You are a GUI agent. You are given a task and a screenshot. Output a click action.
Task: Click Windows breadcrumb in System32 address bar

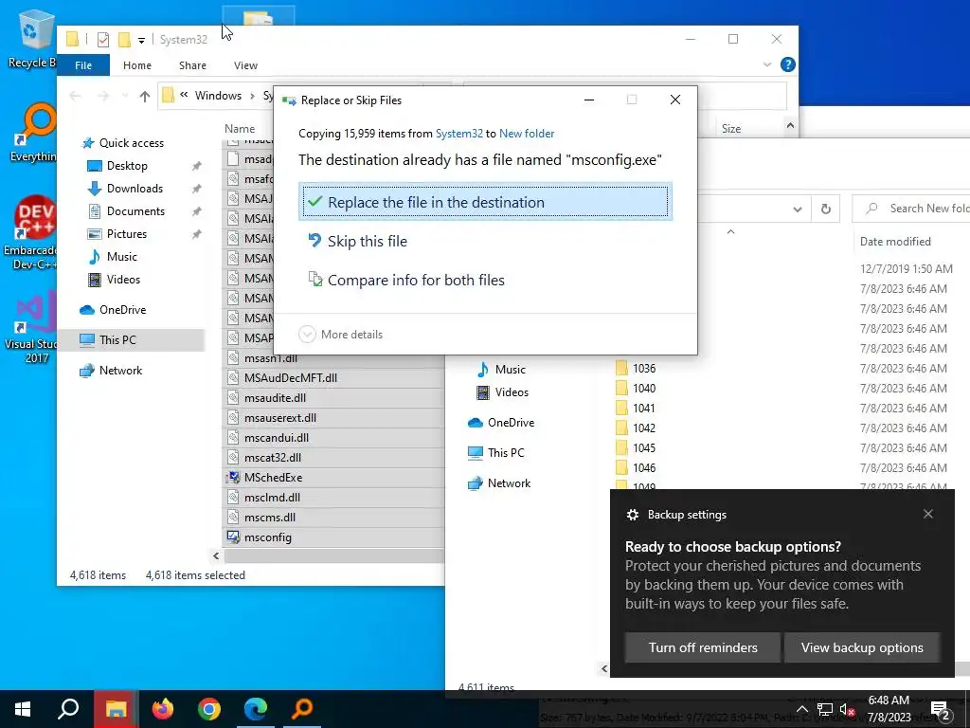(218, 96)
